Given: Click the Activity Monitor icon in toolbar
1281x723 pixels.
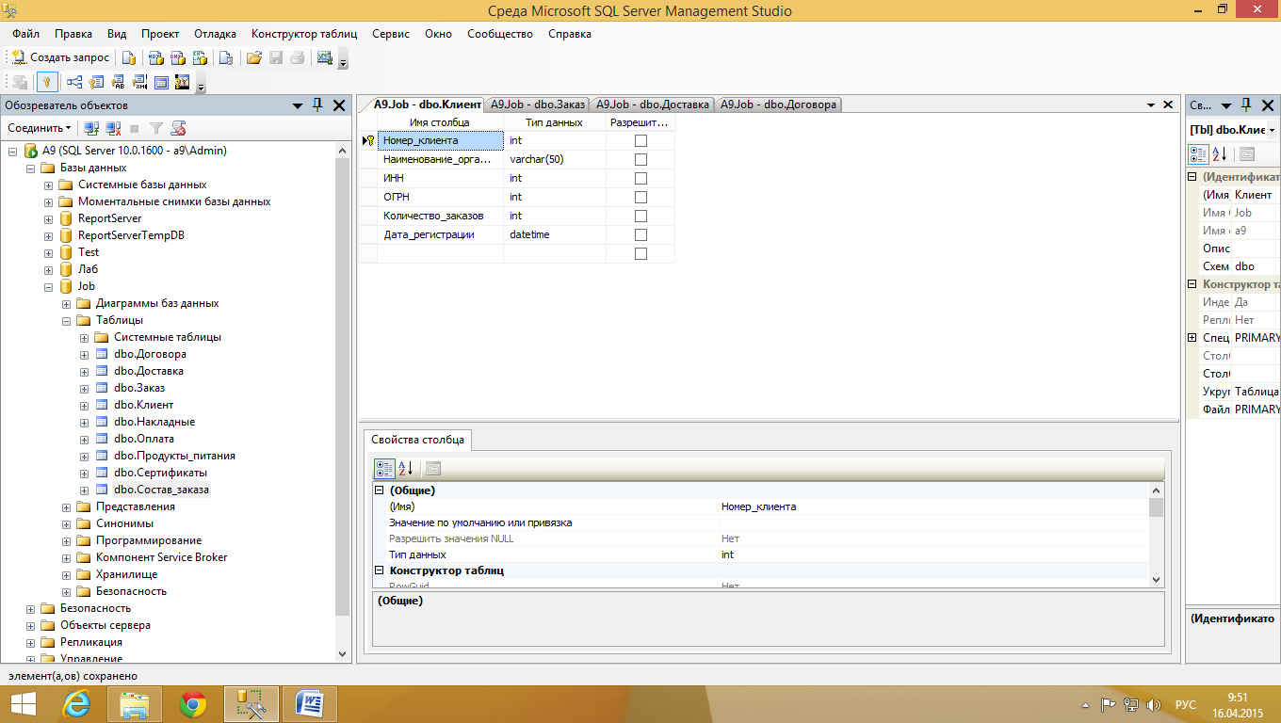Looking at the screenshot, I should coord(325,57).
